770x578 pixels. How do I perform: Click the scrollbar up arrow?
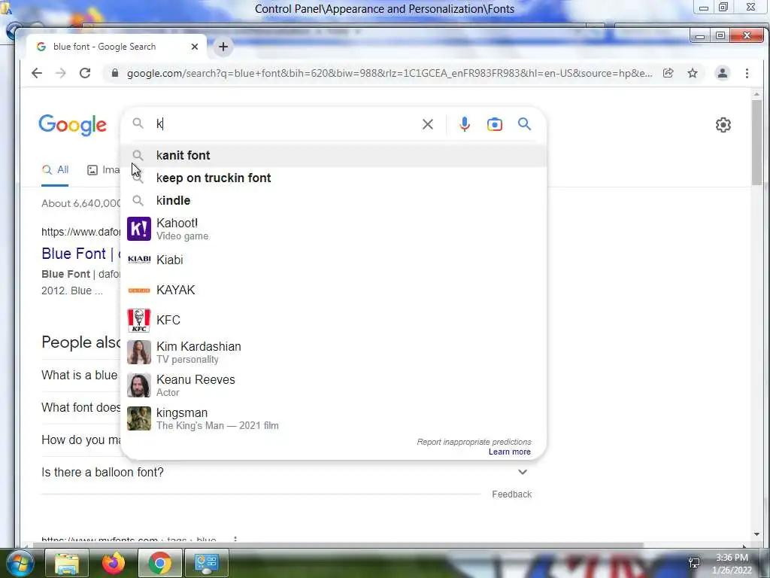point(756,94)
